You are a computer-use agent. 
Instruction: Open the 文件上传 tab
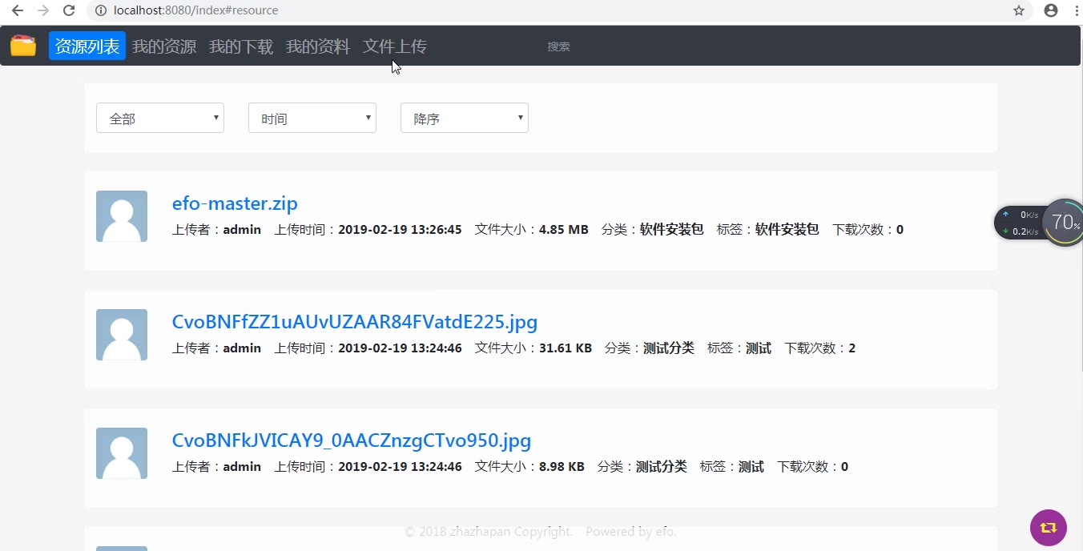pyautogui.click(x=395, y=46)
